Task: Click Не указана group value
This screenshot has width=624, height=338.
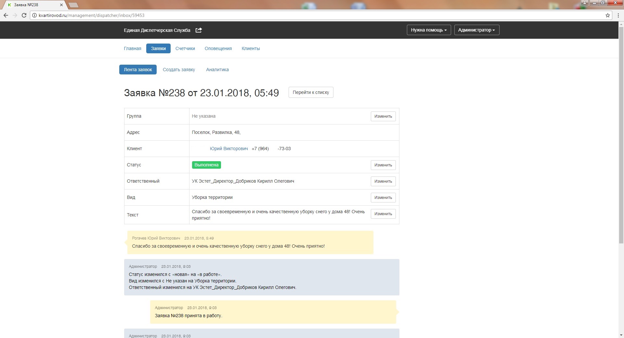Action: 203,116
